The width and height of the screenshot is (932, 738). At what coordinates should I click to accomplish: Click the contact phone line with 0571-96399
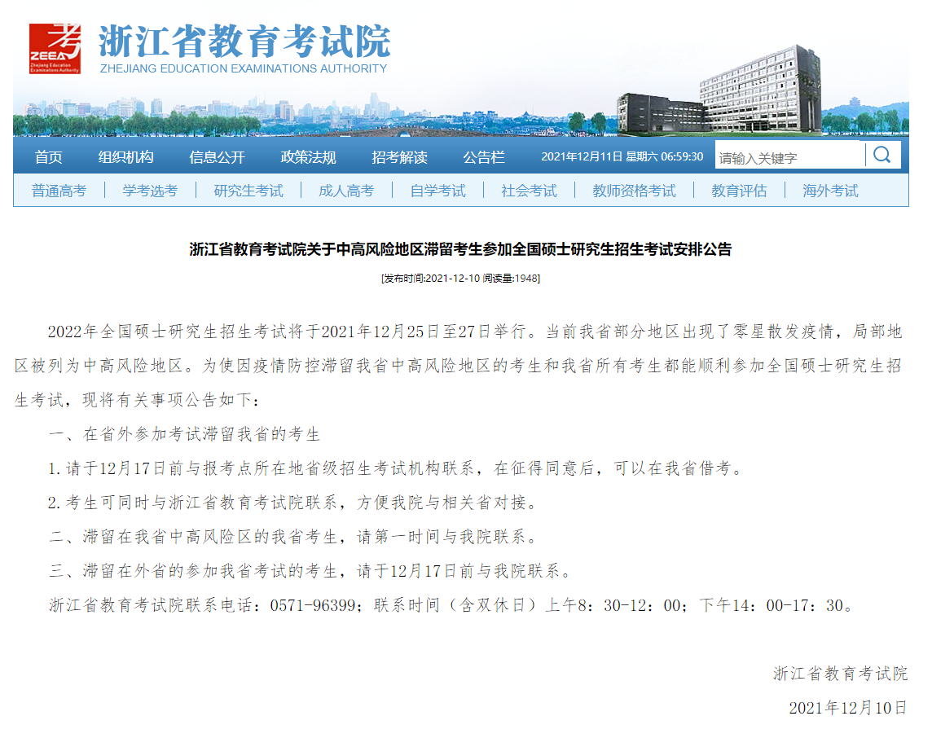tap(451, 605)
